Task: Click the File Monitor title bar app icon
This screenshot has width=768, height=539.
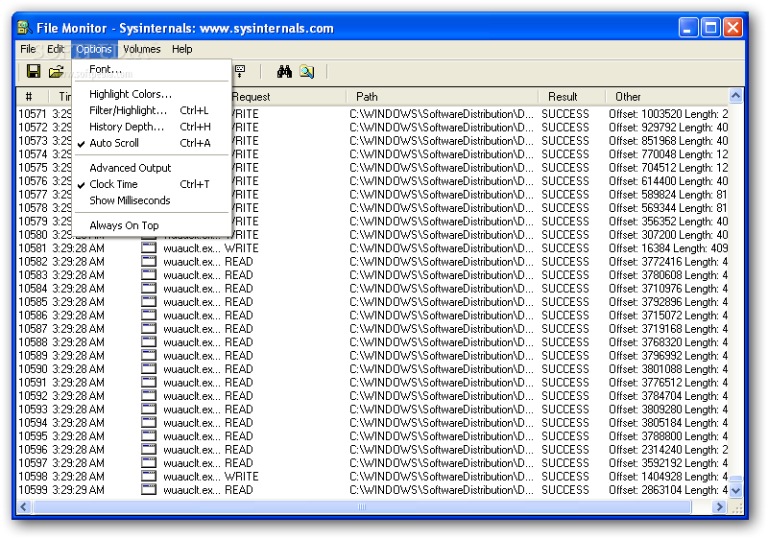Action: [x=25, y=28]
